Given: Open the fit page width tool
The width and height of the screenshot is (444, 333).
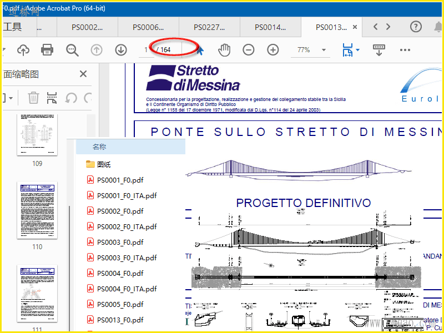Looking at the screenshot, I should coord(347,50).
